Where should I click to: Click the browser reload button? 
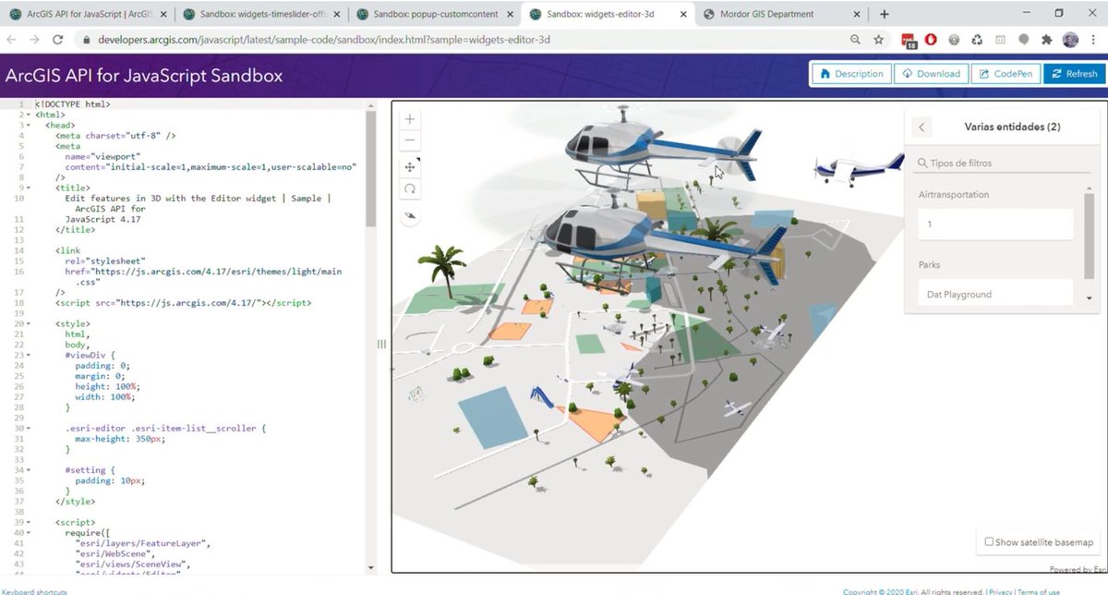[x=58, y=41]
